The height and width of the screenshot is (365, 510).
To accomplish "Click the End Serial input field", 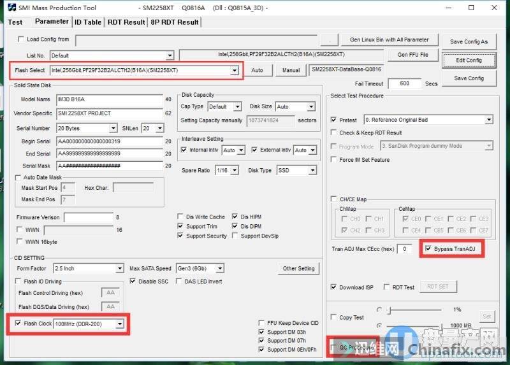I will [x=110, y=154].
